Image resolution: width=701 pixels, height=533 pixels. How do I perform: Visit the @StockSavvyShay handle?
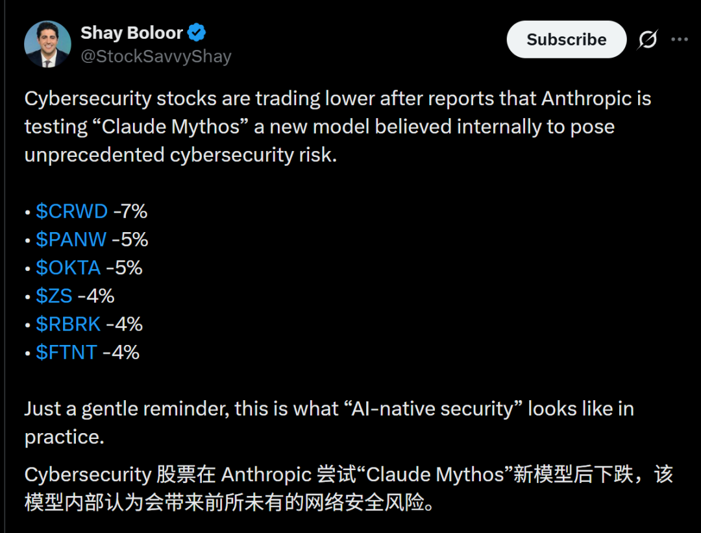[x=156, y=56]
